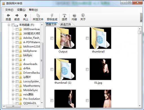Click the 本地磁盘 (F:) drive icon
144x110 pixels.
(16, 25)
